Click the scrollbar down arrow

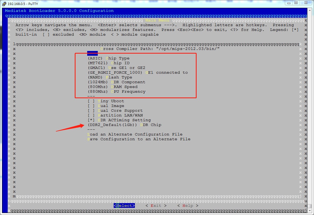pyautogui.click(x=309, y=211)
